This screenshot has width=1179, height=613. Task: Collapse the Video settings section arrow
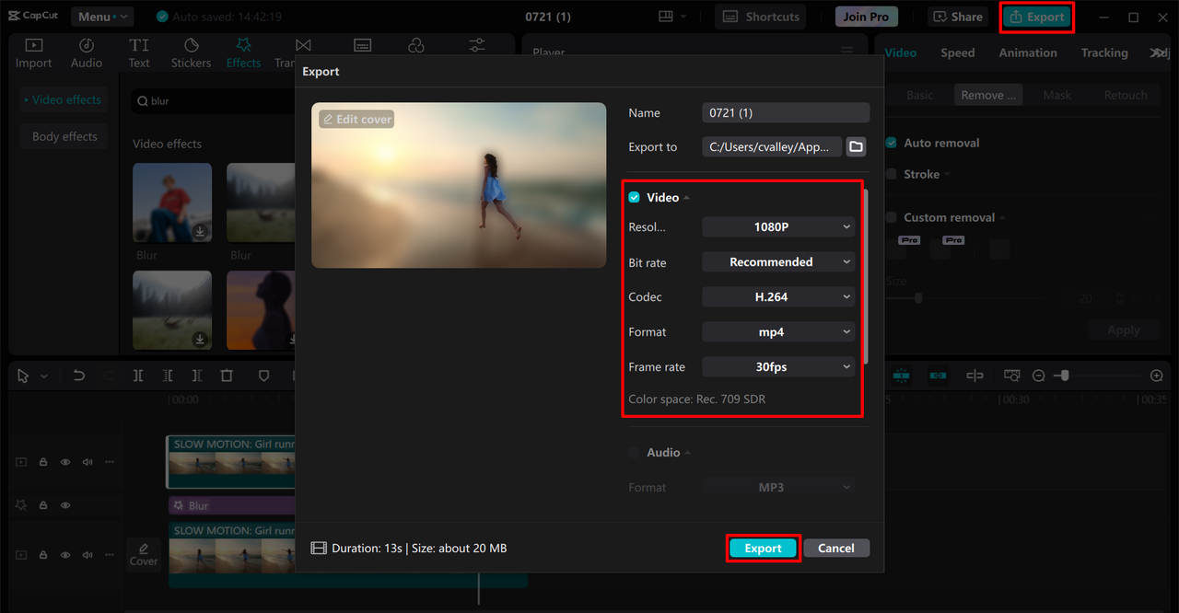[x=686, y=198]
